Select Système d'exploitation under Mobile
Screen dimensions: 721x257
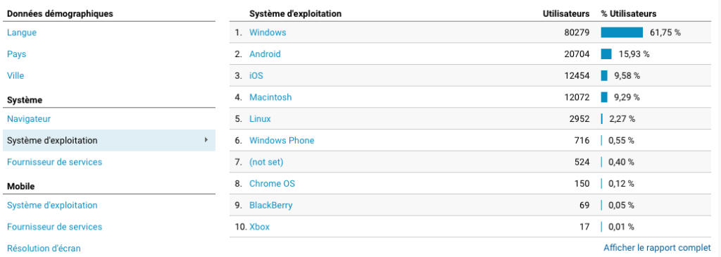point(52,206)
